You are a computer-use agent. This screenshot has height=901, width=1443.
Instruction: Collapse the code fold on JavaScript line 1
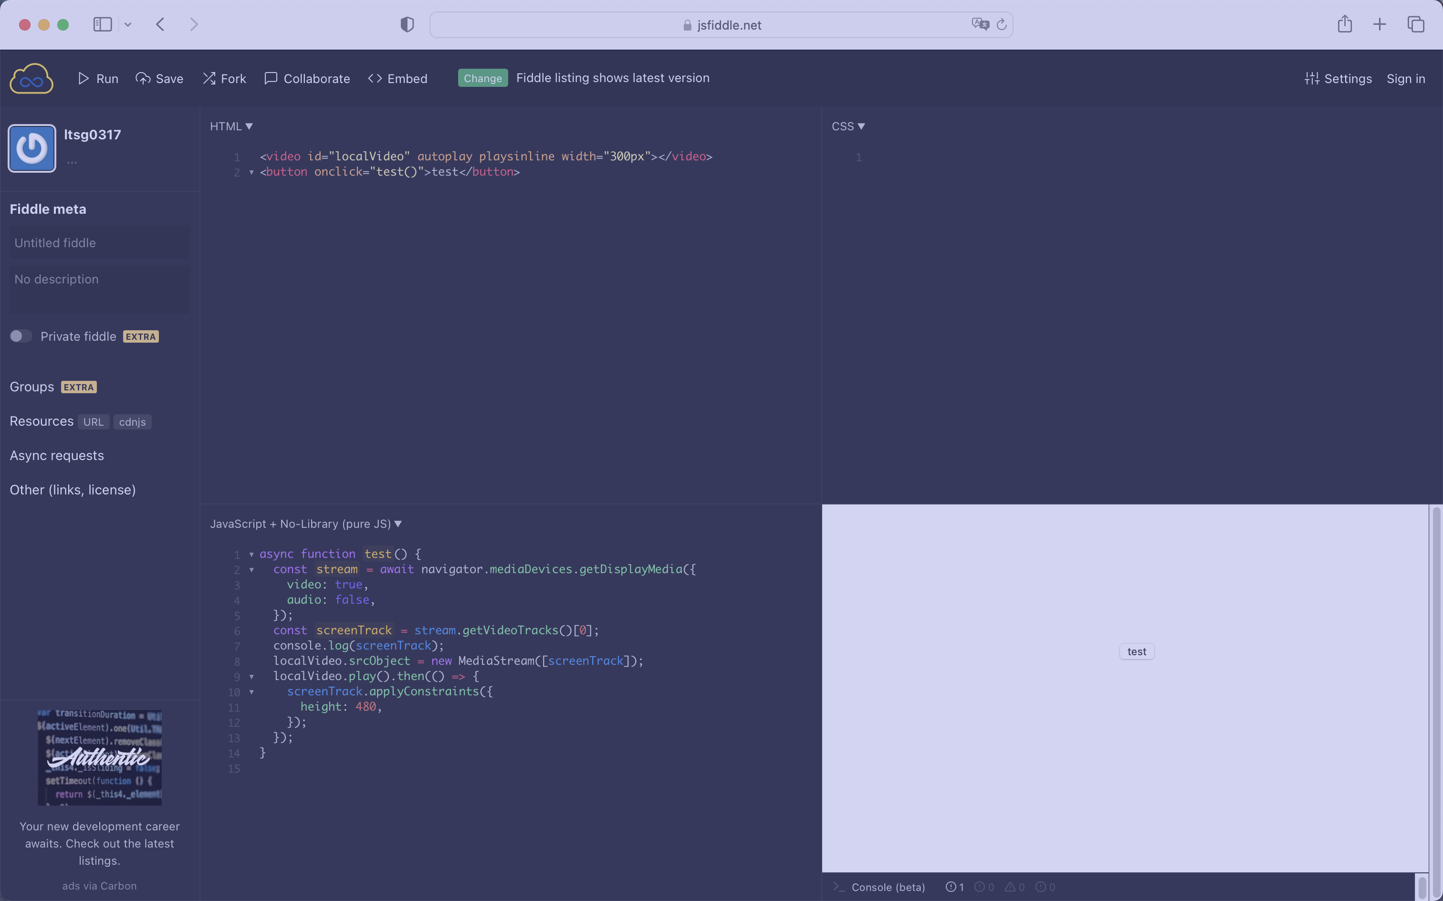click(x=251, y=555)
